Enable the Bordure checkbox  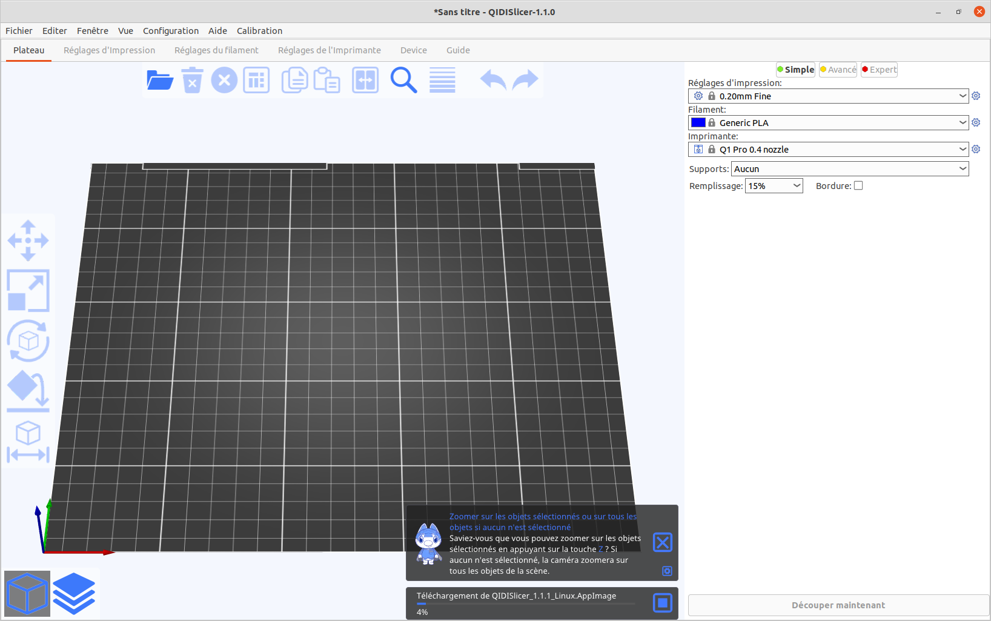coord(858,186)
